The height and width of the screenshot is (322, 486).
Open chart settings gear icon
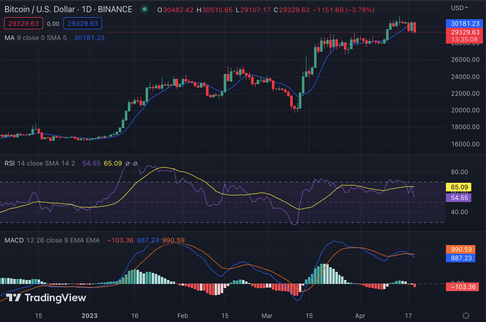click(466, 315)
